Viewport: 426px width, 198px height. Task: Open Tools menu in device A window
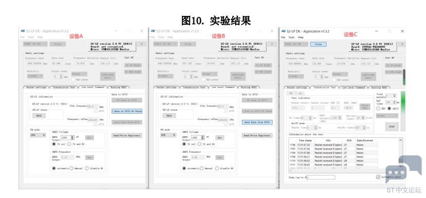click(x=31, y=37)
